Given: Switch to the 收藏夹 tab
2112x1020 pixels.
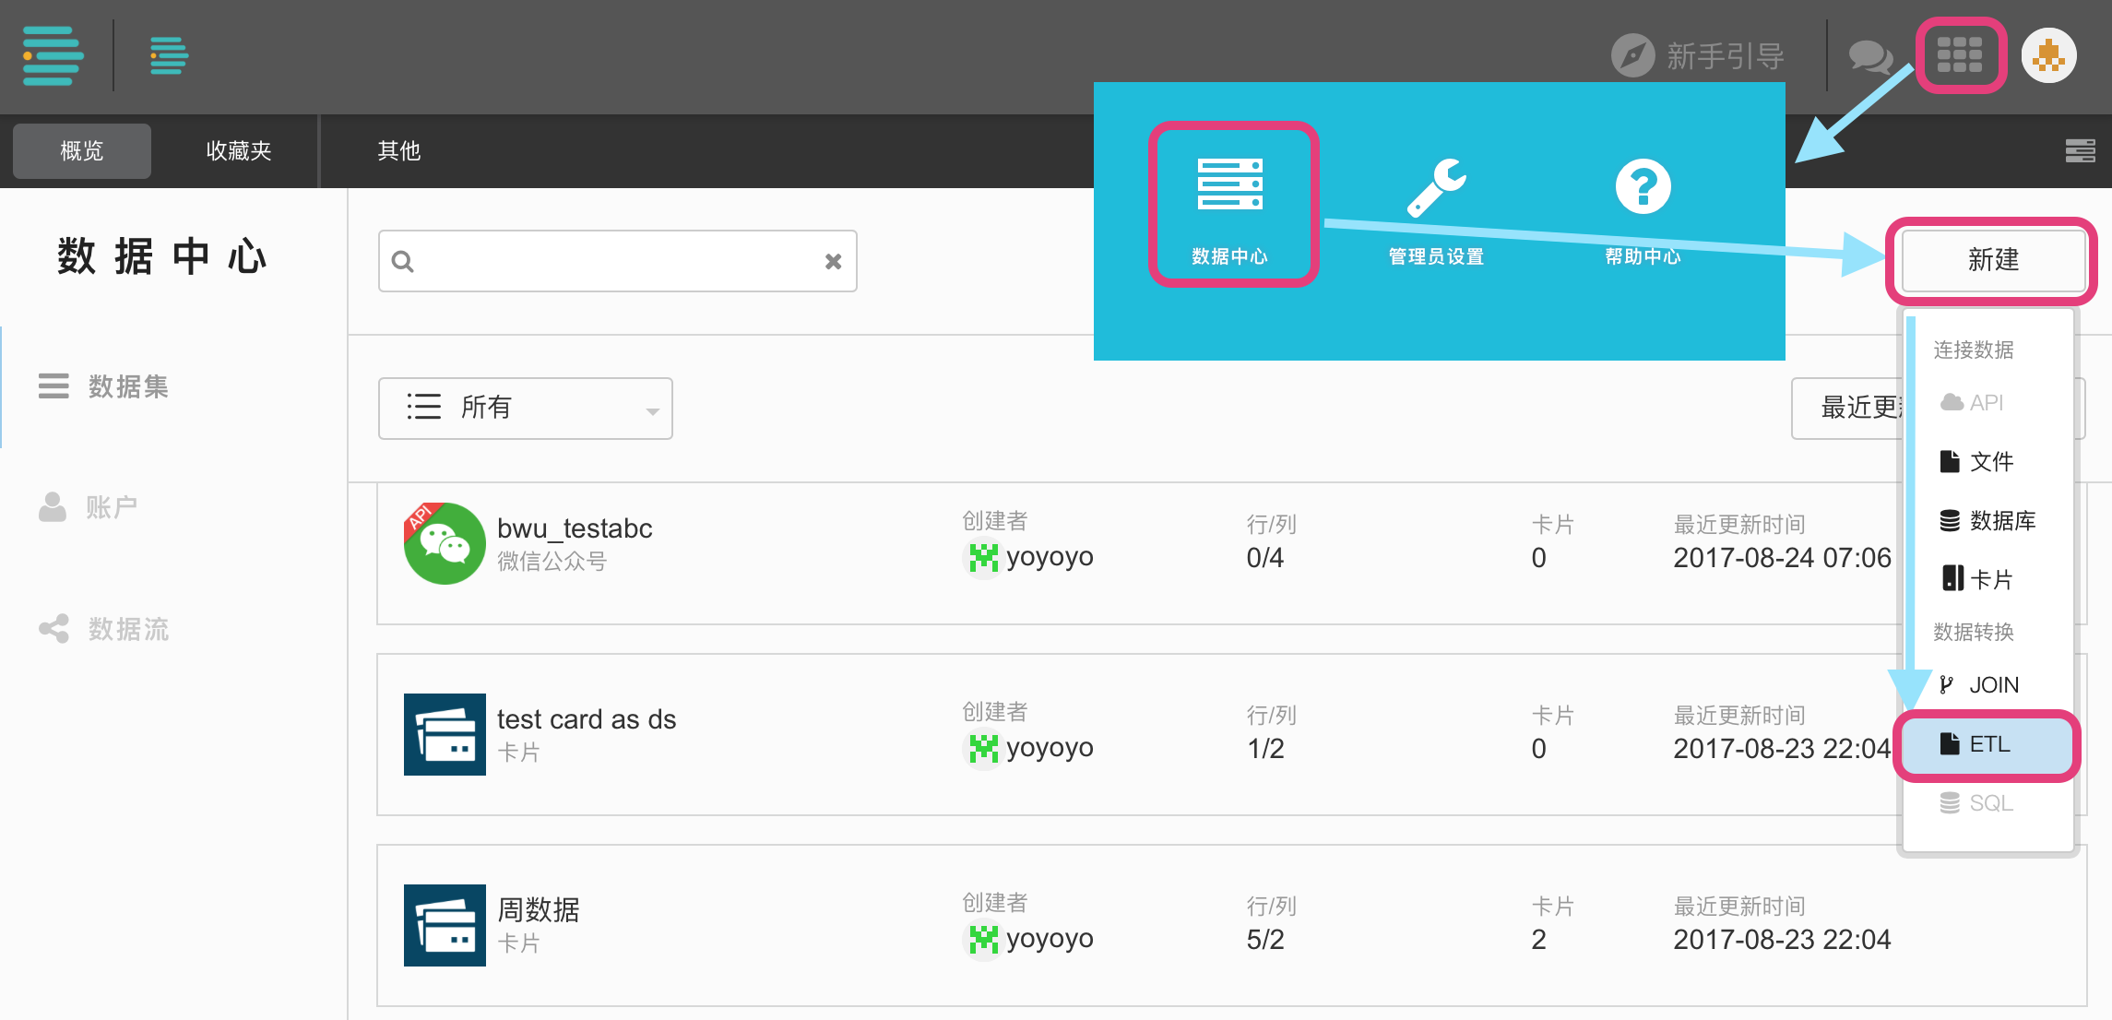Looking at the screenshot, I should [x=238, y=150].
